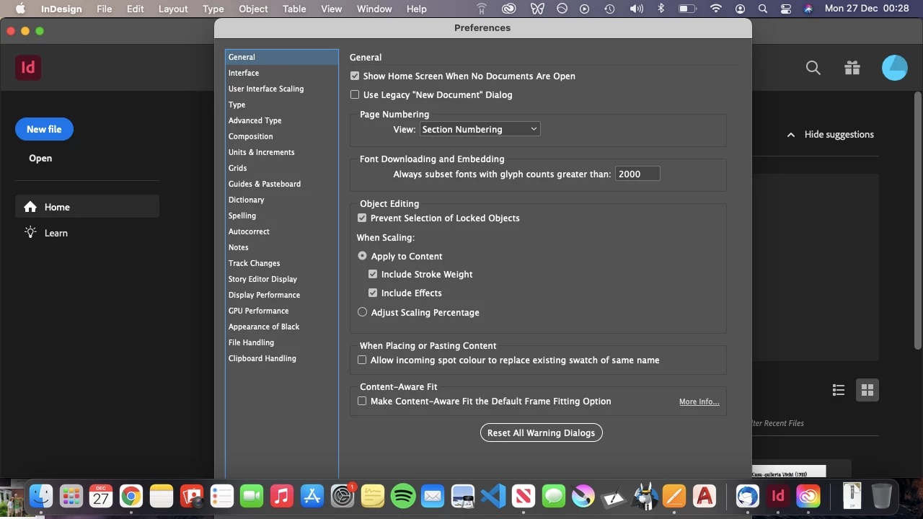Open Launchpad from the dock
Screen dimensions: 923x519
click(x=71, y=496)
